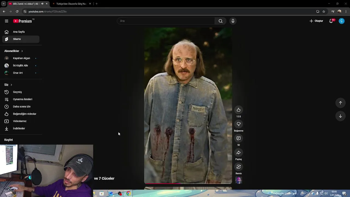The image size is (350, 197).
Task: Open İndirilenler downloads
Action: [x=21, y=128]
